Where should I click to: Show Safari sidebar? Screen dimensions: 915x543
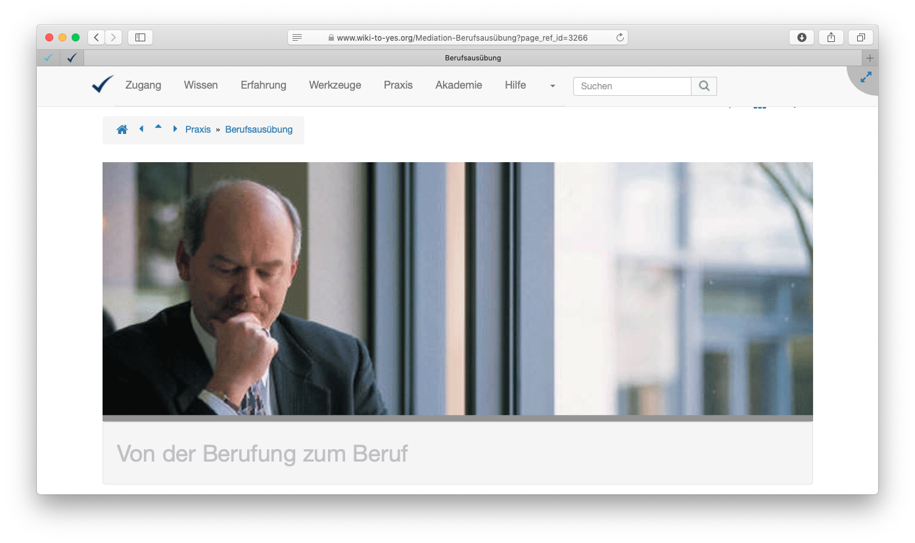[x=140, y=37]
